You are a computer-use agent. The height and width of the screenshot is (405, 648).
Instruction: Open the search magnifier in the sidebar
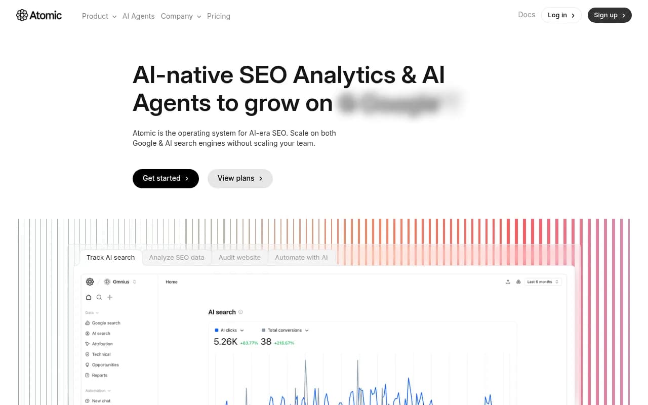(99, 297)
